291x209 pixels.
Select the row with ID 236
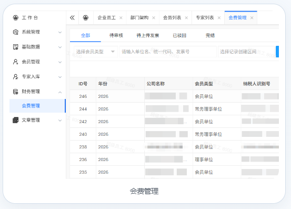[174, 160]
